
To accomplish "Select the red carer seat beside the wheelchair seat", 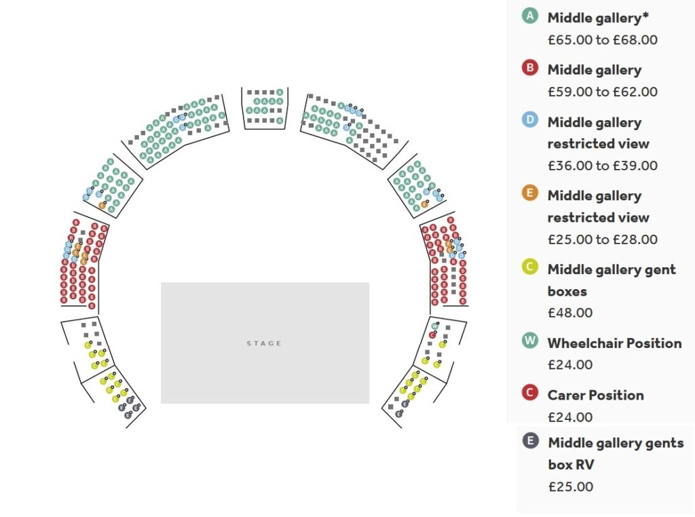I will point(432,335).
